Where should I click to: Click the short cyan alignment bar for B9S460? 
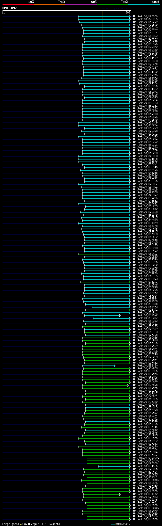(99, 366)
